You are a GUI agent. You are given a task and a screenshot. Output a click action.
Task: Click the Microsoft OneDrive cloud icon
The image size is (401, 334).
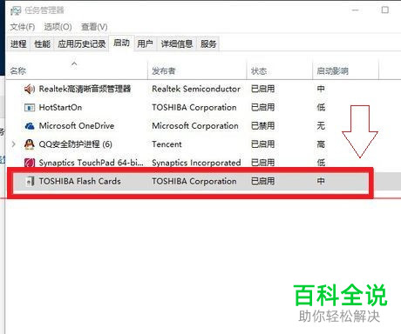pyautogui.click(x=30, y=126)
